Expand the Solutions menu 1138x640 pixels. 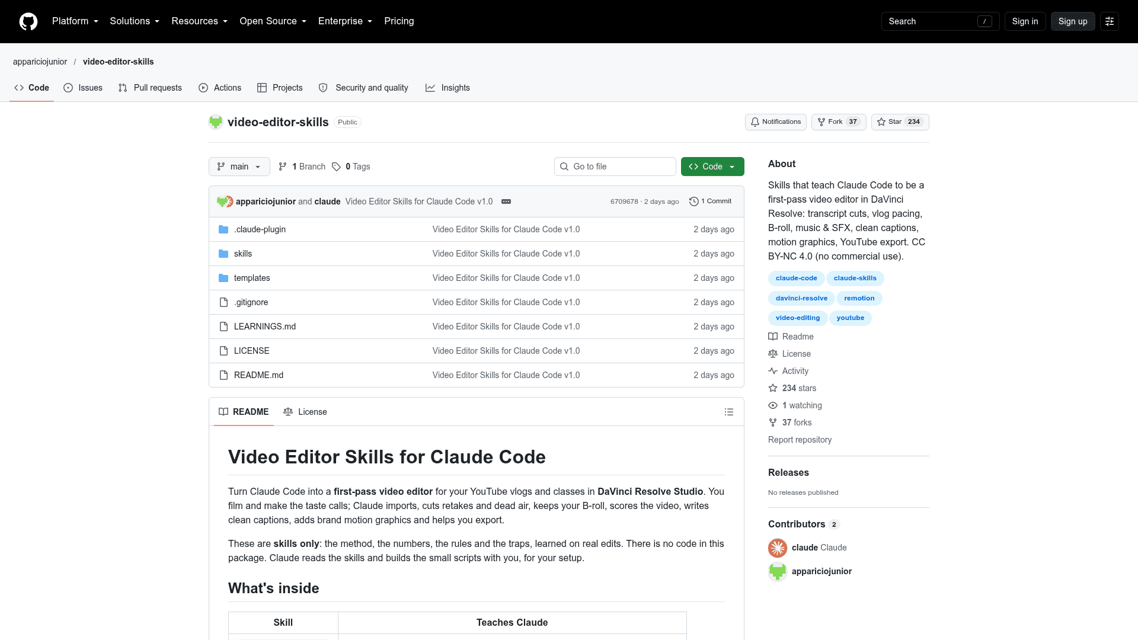point(135,21)
